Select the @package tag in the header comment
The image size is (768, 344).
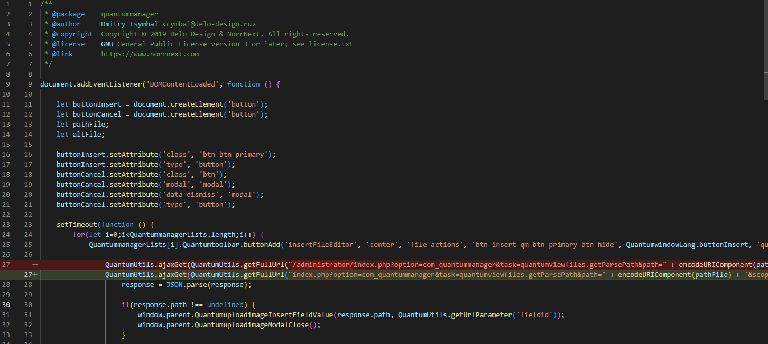pos(69,14)
